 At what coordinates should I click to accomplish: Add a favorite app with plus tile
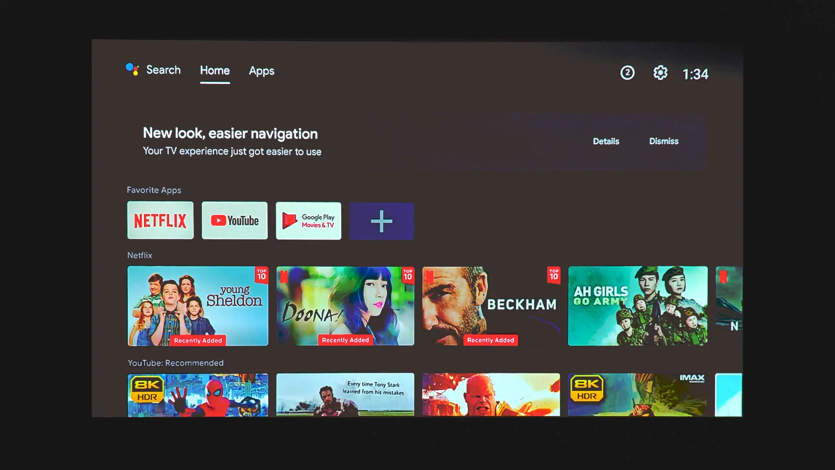pyautogui.click(x=381, y=221)
